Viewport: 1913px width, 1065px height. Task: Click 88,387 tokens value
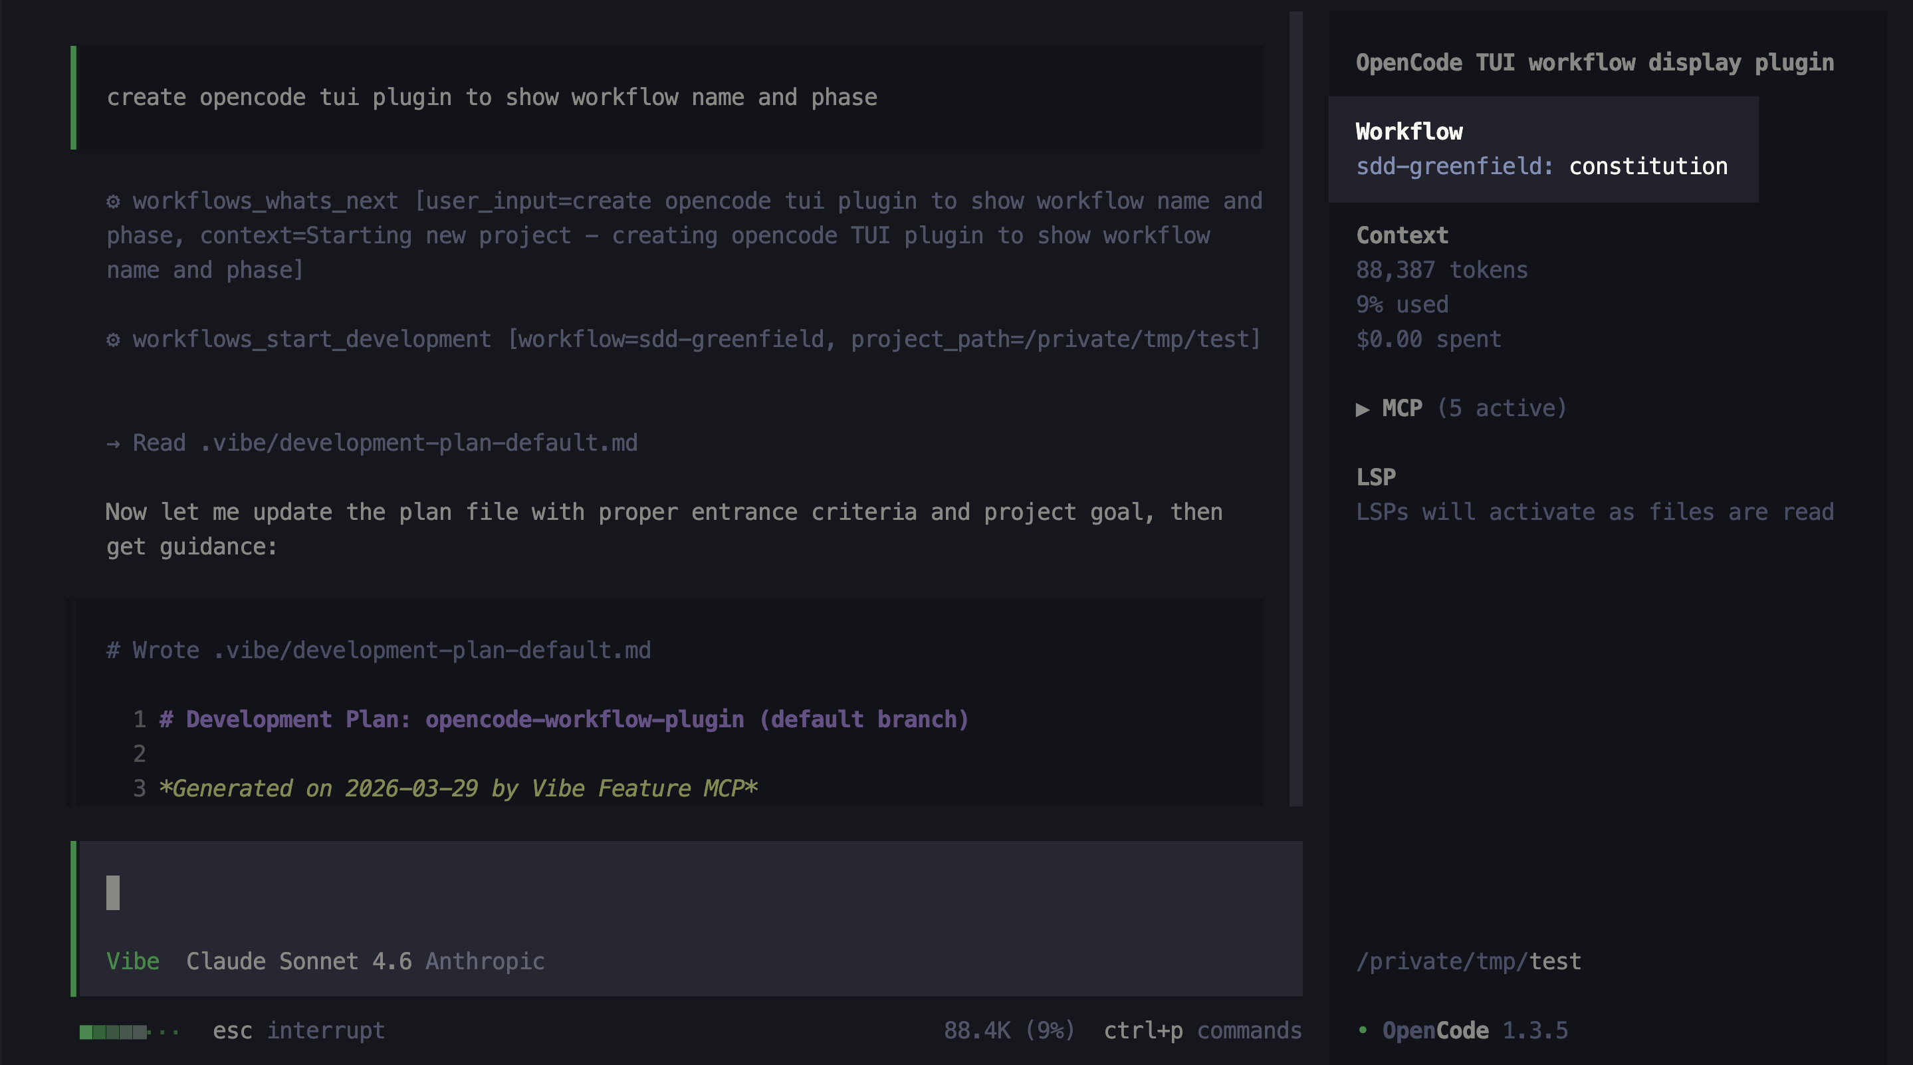tap(1442, 271)
